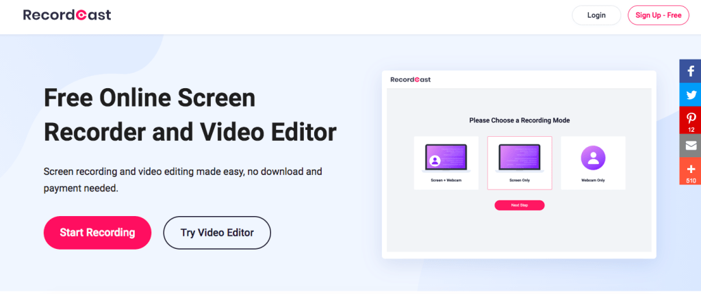This screenshot has width=701, height=294.
Task: Select Screen Only recording mode card
Action: point(520,163)
